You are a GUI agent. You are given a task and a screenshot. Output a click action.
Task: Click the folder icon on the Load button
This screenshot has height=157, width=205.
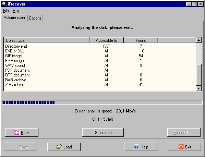tap(59, 147)
